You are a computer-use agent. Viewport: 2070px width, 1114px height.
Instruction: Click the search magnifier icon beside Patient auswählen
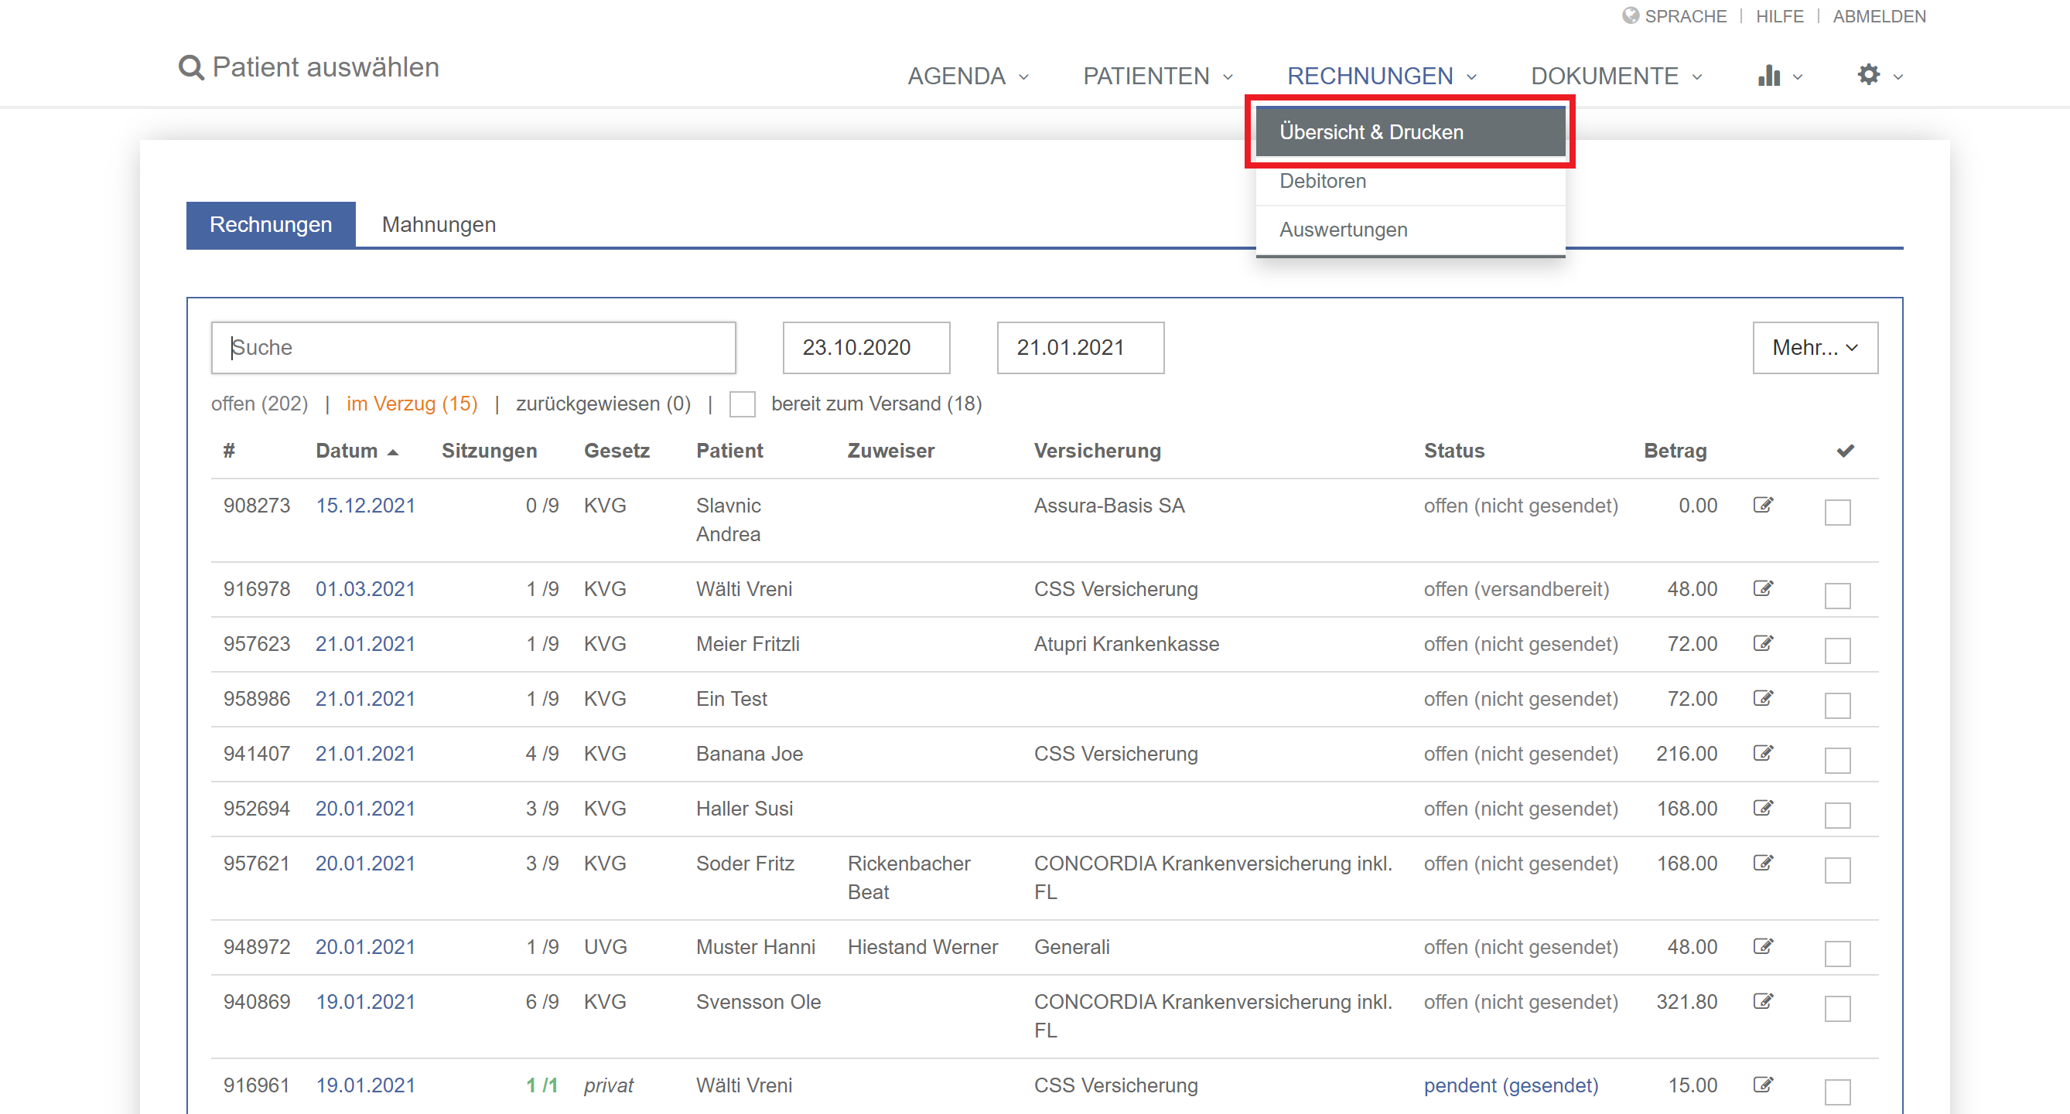click(191, 68)
